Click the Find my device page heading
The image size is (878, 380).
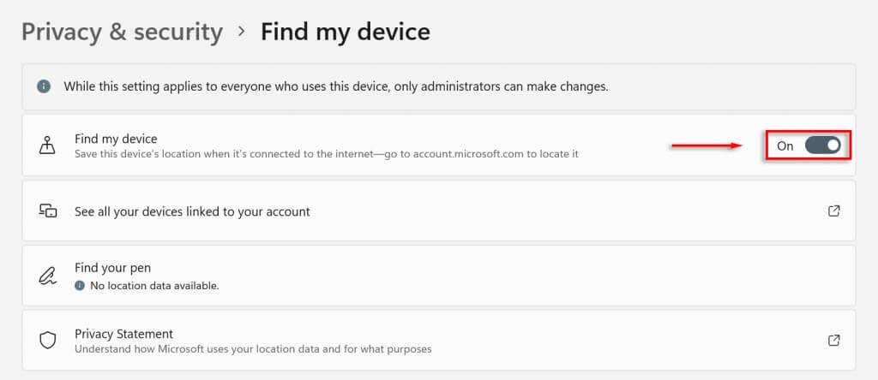click(x=345, y=33)
